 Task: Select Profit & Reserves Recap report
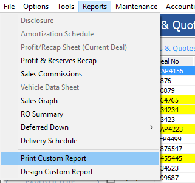click(x=80, y=61)
